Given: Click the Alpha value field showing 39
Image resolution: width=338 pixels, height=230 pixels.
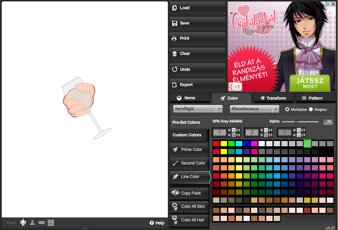Looking at the screenshot, I should (x=328, y=121).
